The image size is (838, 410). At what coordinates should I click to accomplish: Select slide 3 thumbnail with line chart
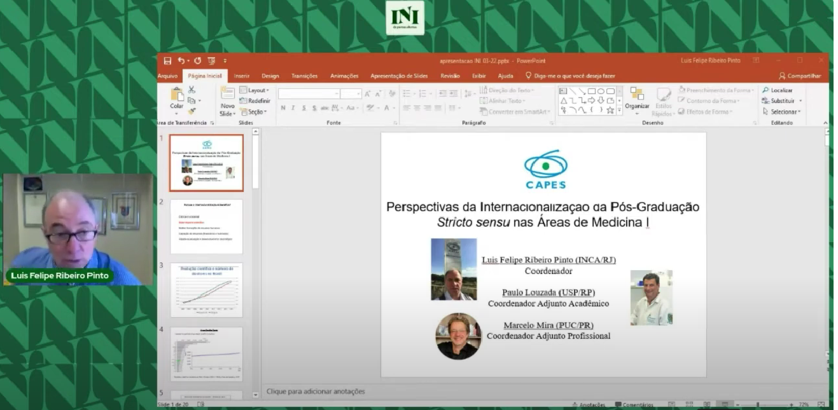[206, 290]
